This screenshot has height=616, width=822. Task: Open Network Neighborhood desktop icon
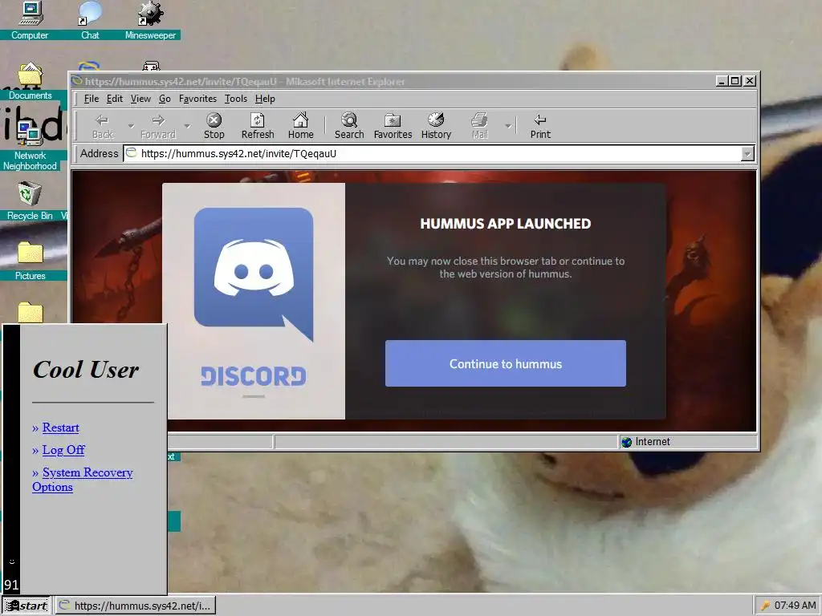coord(30,146)
